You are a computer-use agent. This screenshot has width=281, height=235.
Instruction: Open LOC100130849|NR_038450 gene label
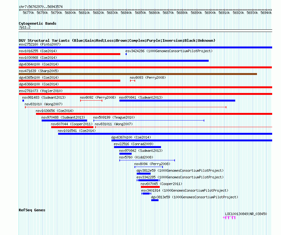tap(246, 214)
